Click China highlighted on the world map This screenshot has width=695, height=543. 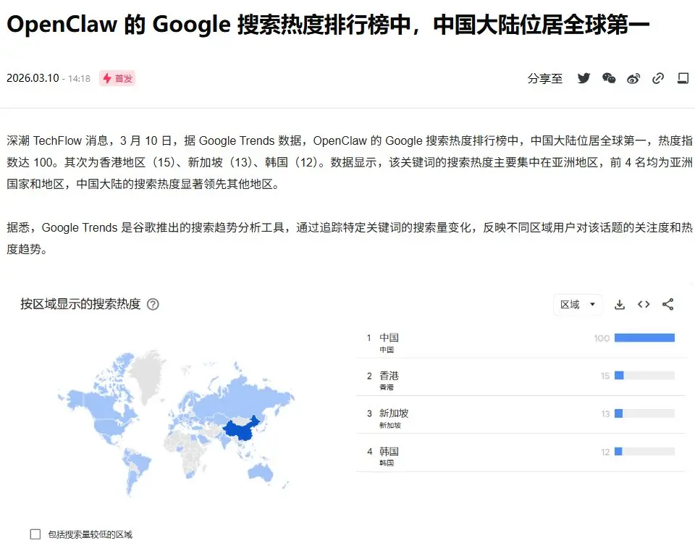pyautogui.click(x=241, y=430)
